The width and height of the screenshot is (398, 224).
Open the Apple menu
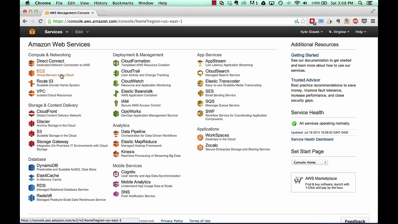pyautogui.click(x=27, y=3)
